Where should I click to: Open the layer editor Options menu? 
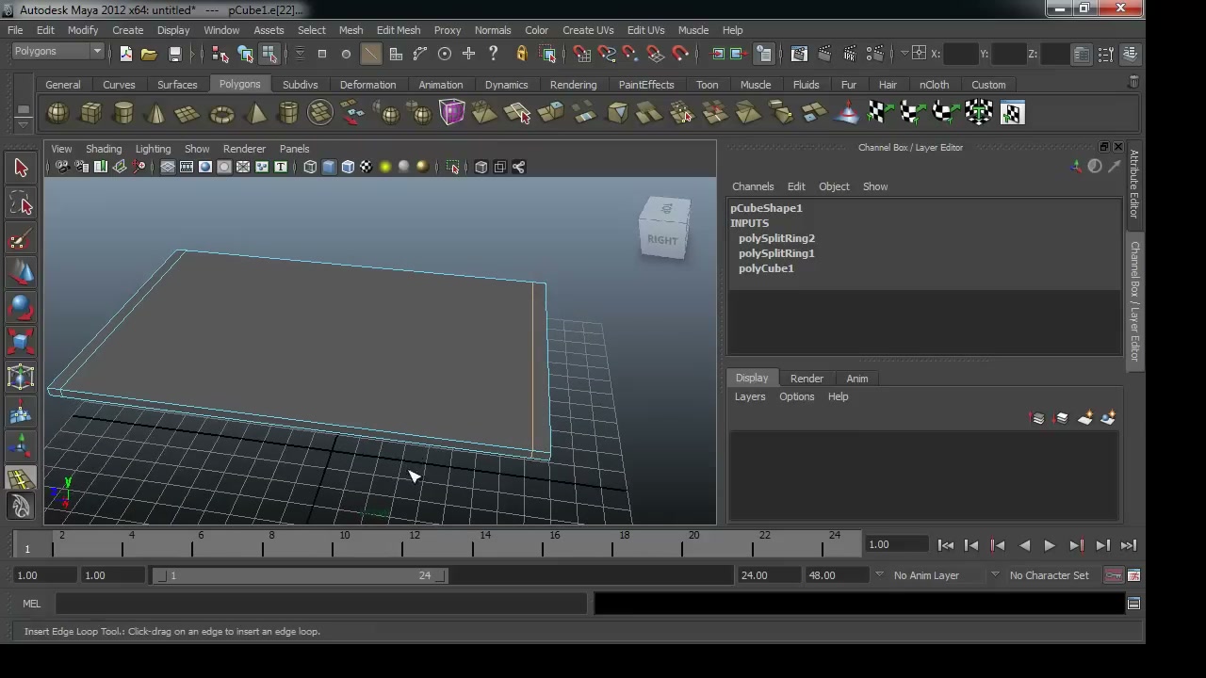pos(796,396)
